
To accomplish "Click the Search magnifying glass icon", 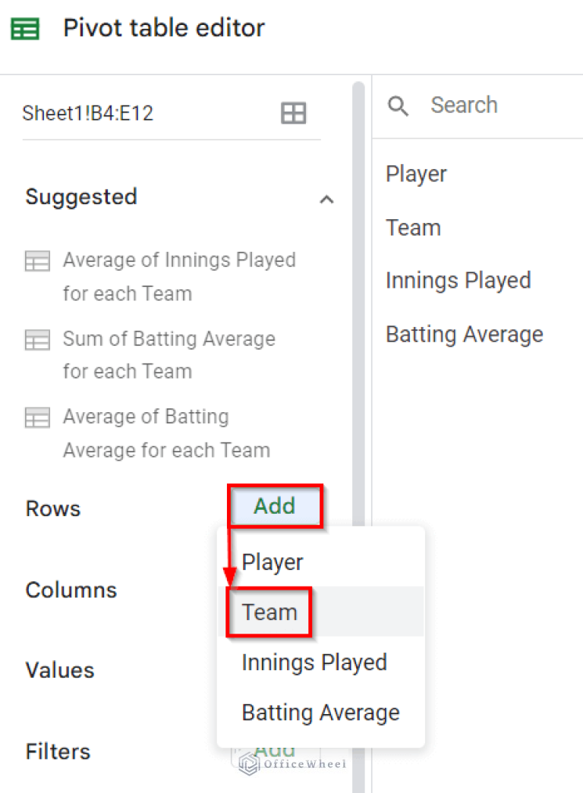I will pos(398,106).
